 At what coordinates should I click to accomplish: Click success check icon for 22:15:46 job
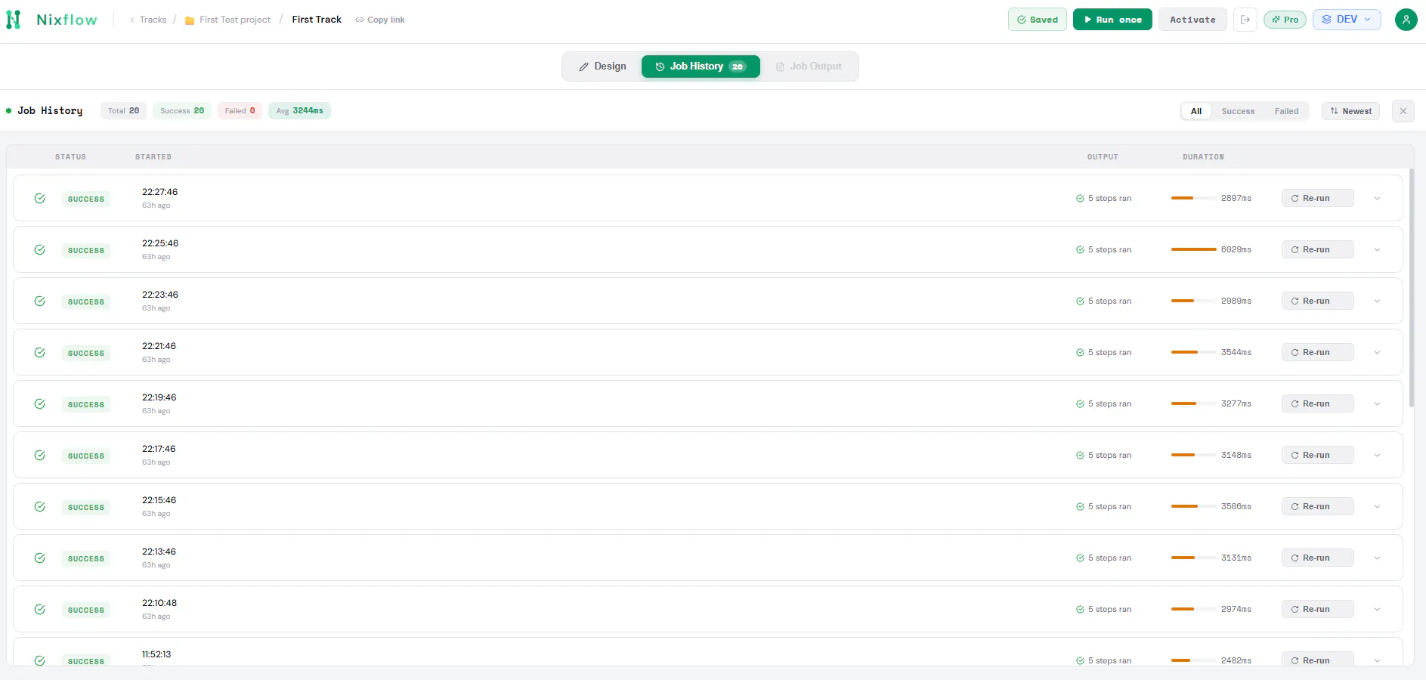point(40,507)
